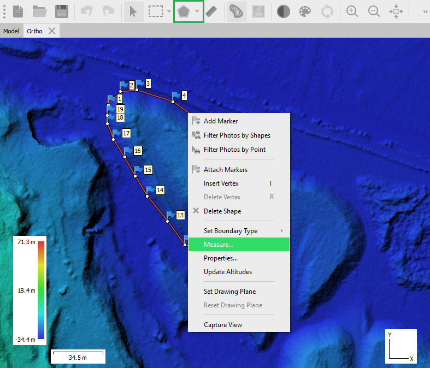Open a project with the folder icon

coord(40,11)
